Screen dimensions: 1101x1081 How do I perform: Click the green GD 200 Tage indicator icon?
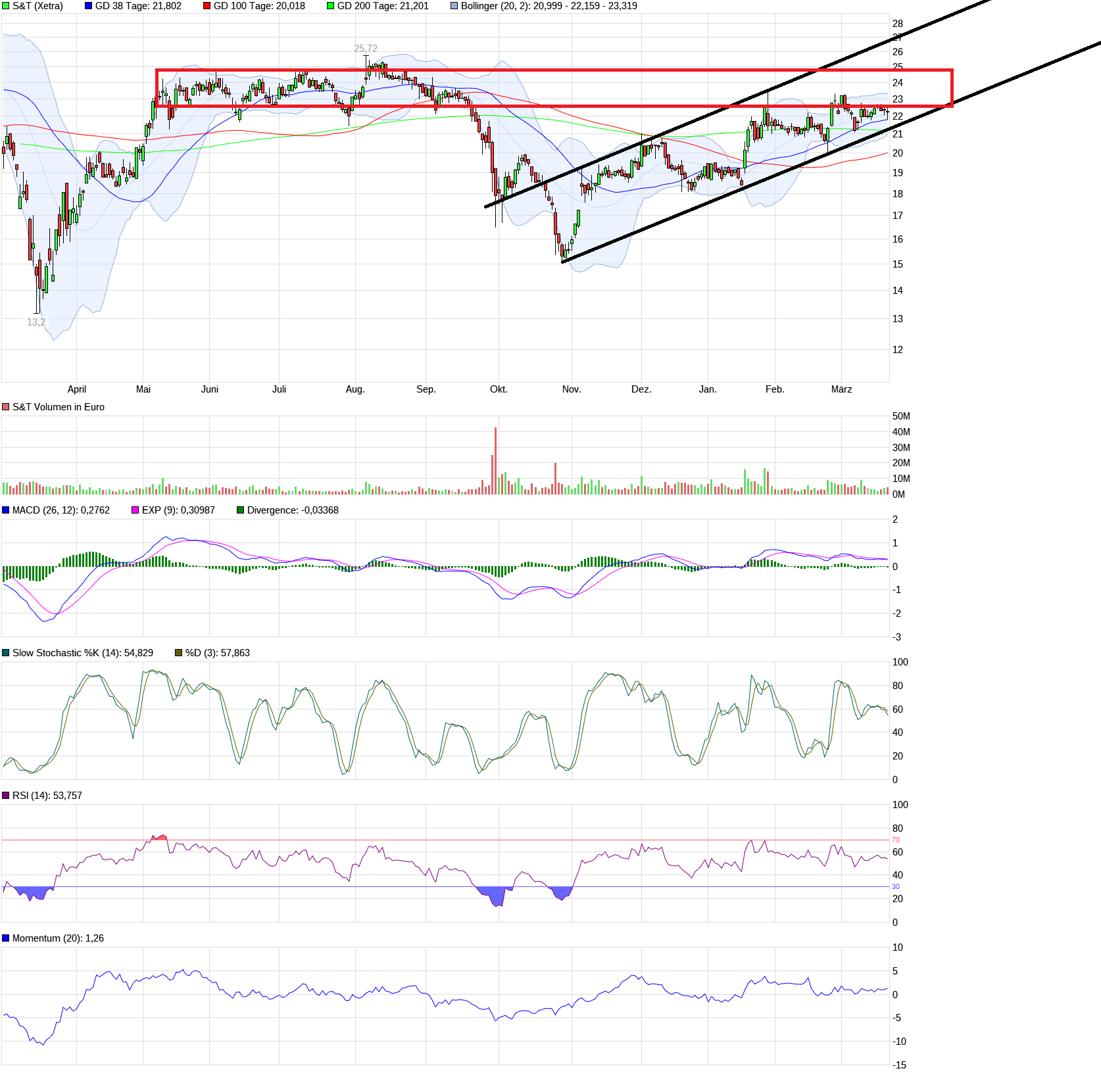[x=330, y=6]
